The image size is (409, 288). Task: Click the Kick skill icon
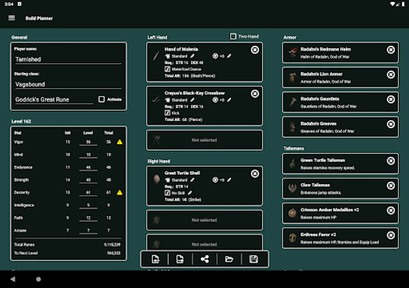point(167,113)
